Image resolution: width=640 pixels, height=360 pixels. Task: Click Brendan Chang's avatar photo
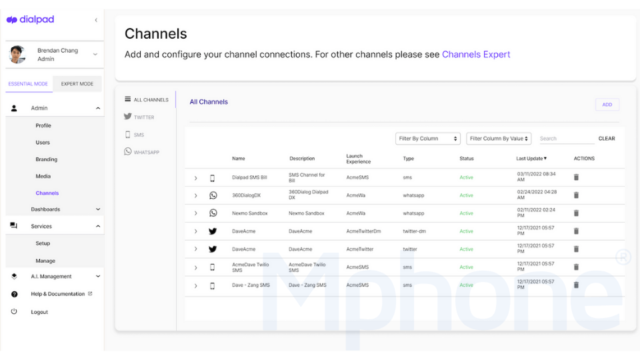pyautogui.click(x=17, y=55)
